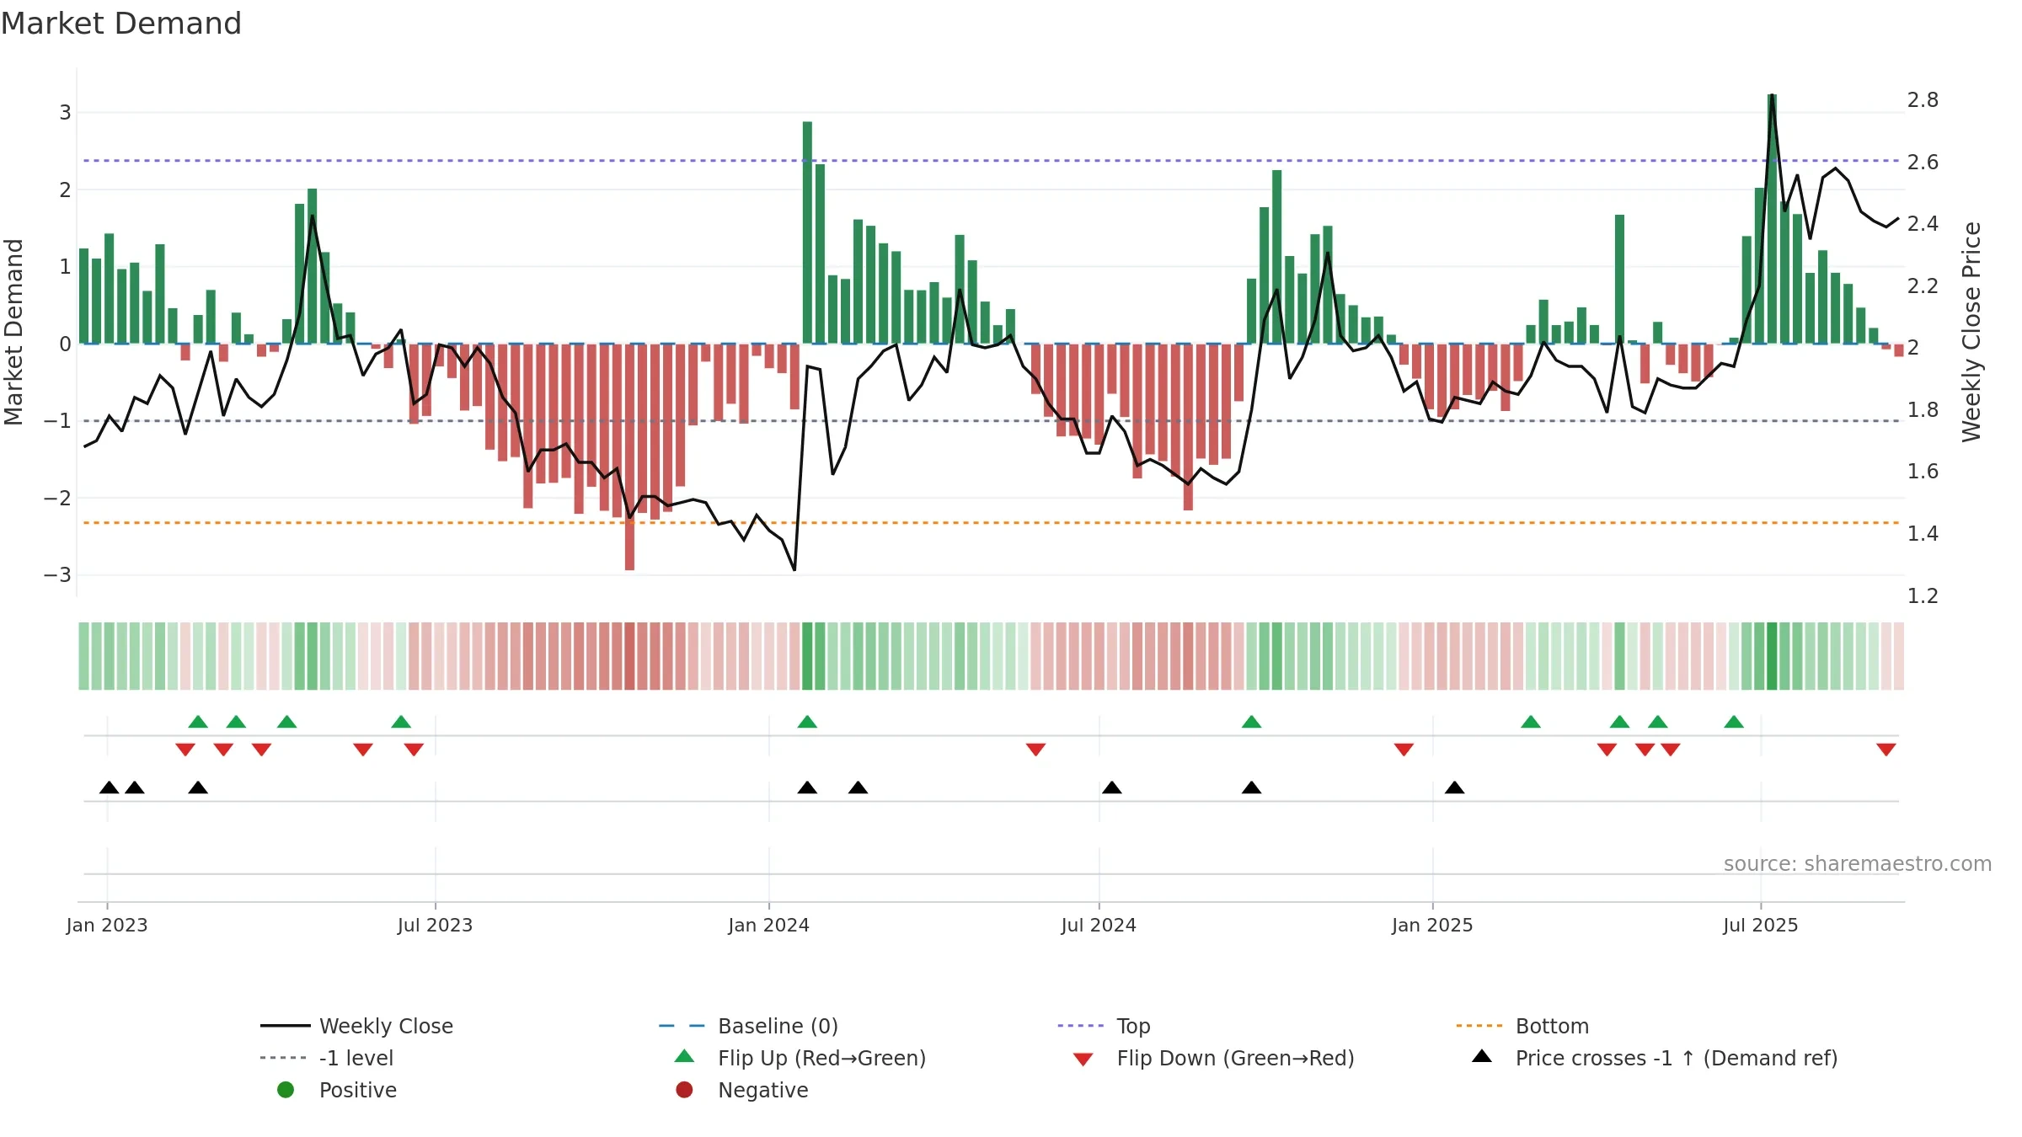Click the 1.6 tick on price axis
This screenshot has height=1137, width=2022.
click(1923, 471)
